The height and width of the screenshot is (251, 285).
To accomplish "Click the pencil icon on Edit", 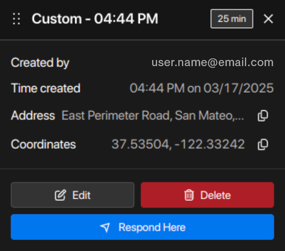I will pyautogui.click(x=60, y=195).
